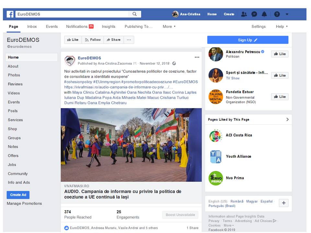Open Photos in left sidebar
This screenshot has width=311, height=233.
point(14,75)
